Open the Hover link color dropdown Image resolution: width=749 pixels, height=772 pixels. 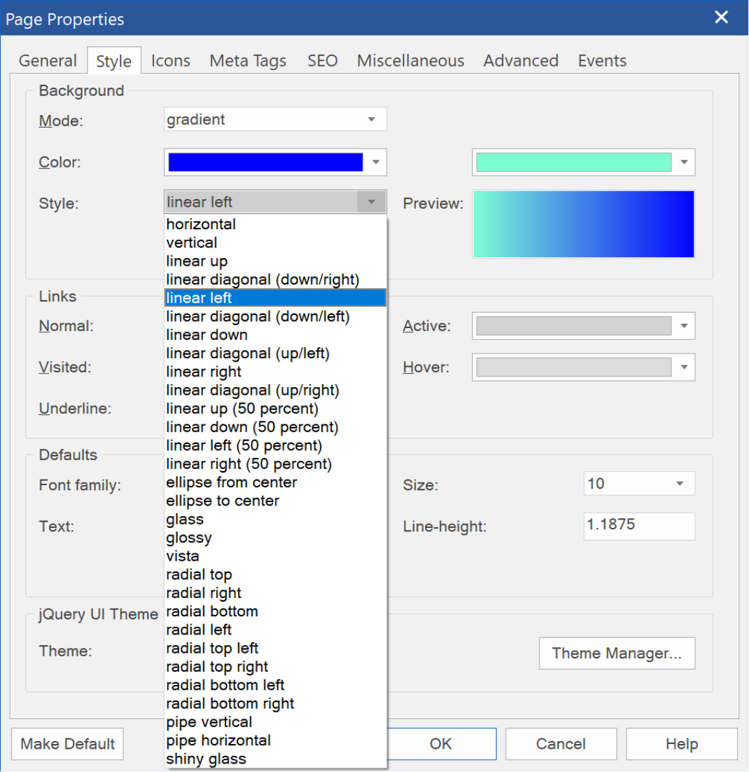click(684, 367)
